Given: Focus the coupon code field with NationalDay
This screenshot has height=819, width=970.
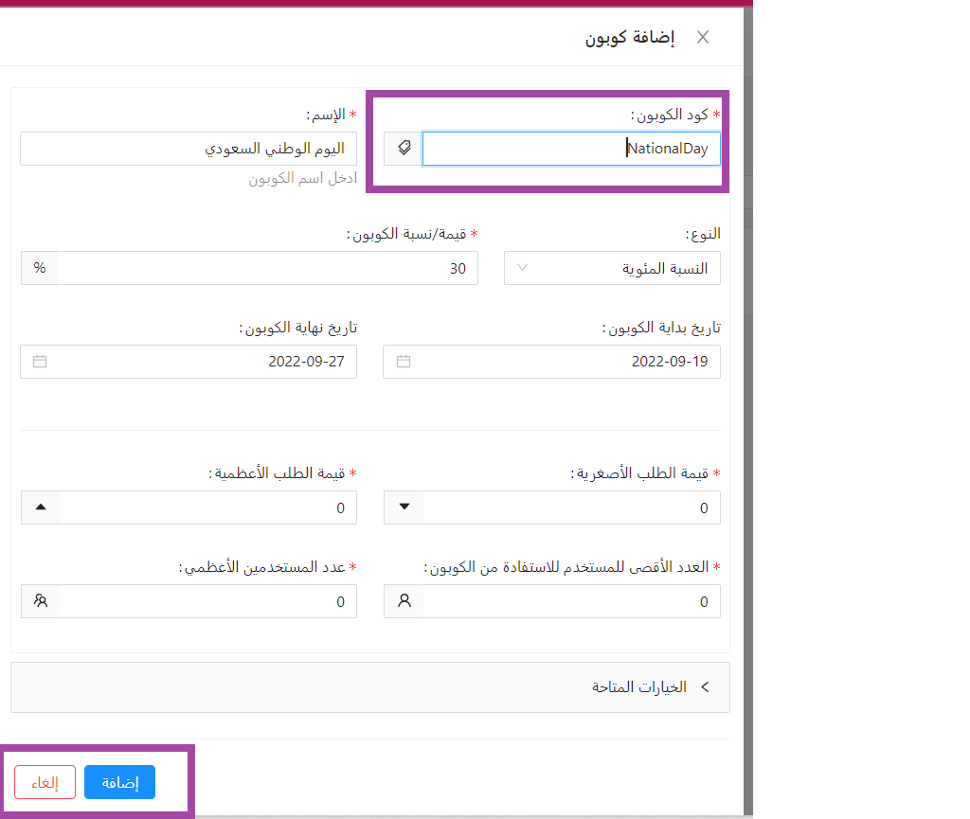Looking at the screenshot, I should pyautogui.click(x=571, y=149).
